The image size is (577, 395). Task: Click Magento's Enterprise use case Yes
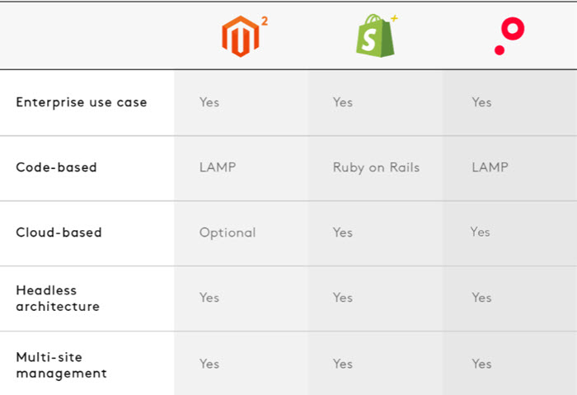coord(209,102)
